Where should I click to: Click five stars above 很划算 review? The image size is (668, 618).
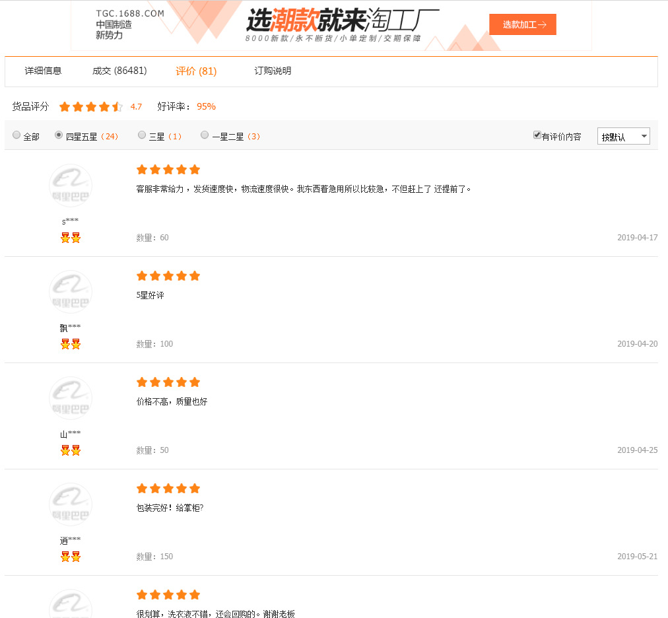(168, 595)
